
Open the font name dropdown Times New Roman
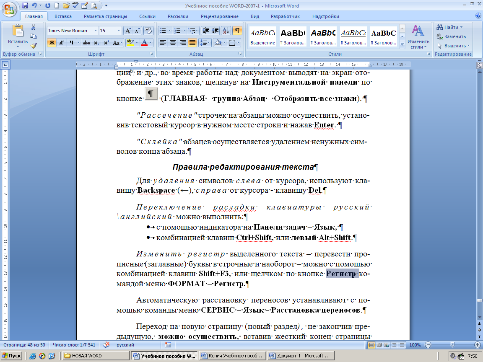point(96,31)
